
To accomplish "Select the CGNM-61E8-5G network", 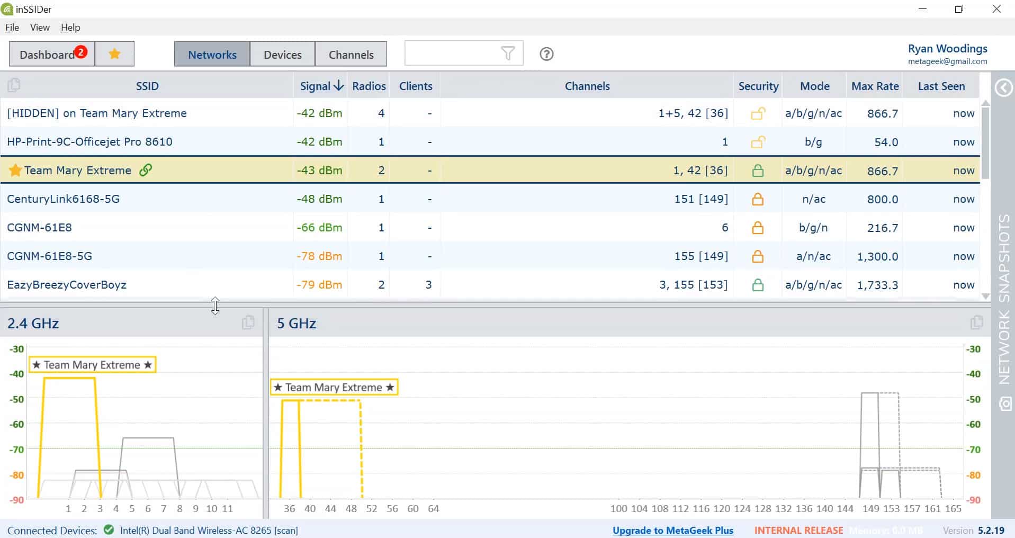I will click(490, 256).
